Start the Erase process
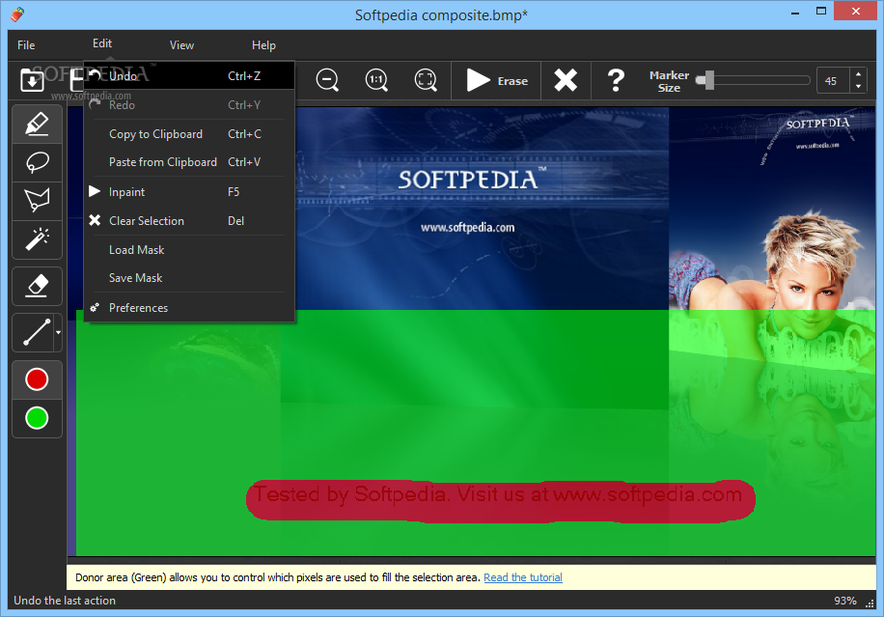 [x=497, y=81]
